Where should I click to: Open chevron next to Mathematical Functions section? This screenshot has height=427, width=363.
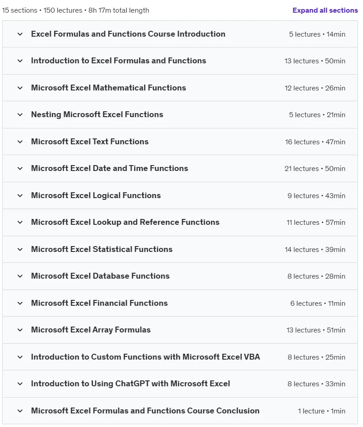(20, 88)
